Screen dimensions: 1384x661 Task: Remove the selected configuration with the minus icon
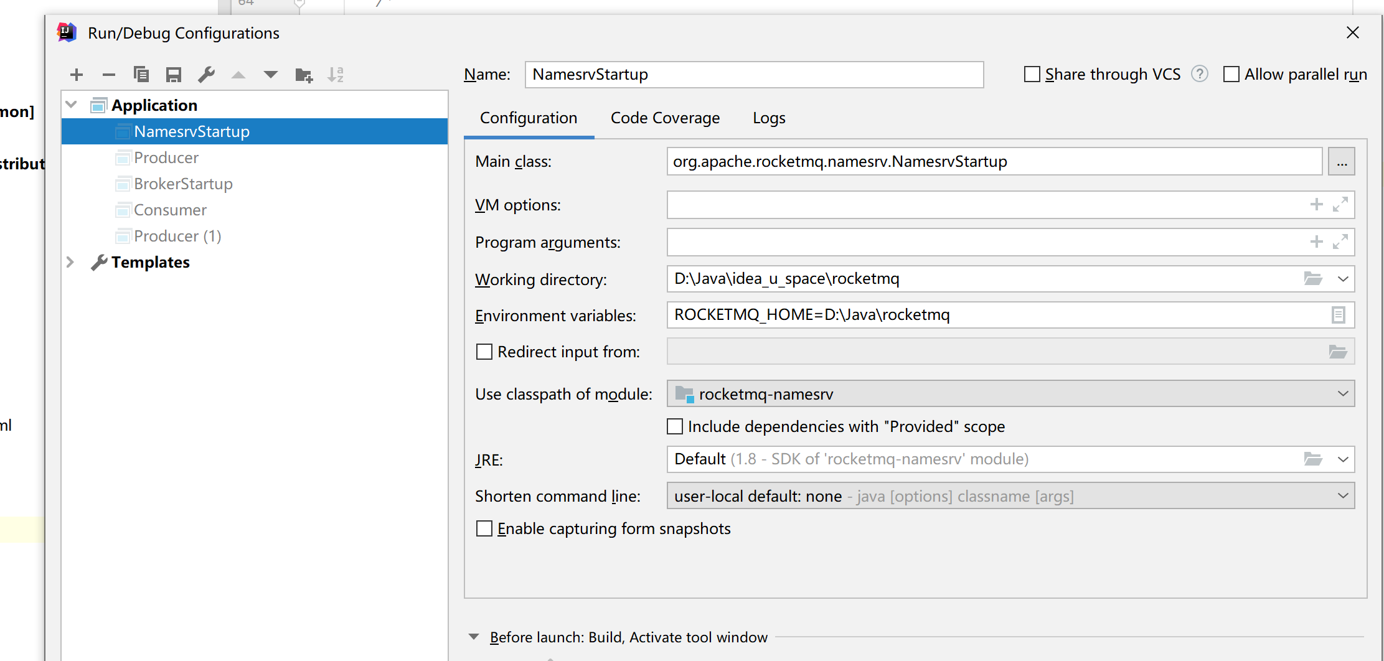click(109, 75)
